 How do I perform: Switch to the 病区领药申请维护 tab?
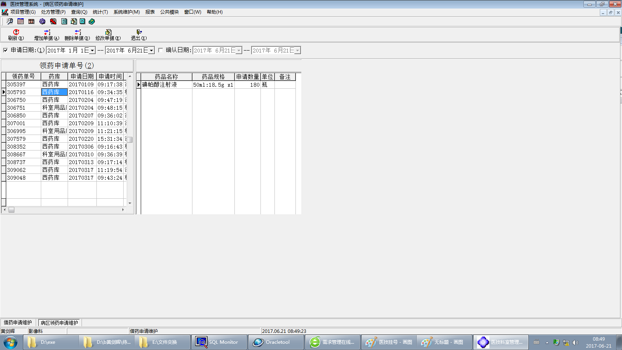coord(59,323)
